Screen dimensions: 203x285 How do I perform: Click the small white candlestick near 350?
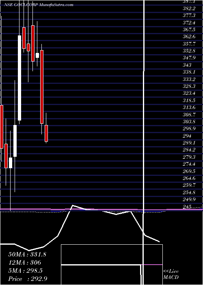pyautogui.click(x=37, y=55)
